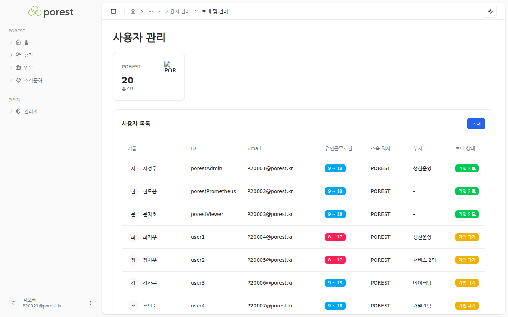Expand the 휴가 sidebar chevron

click(11, 55)
